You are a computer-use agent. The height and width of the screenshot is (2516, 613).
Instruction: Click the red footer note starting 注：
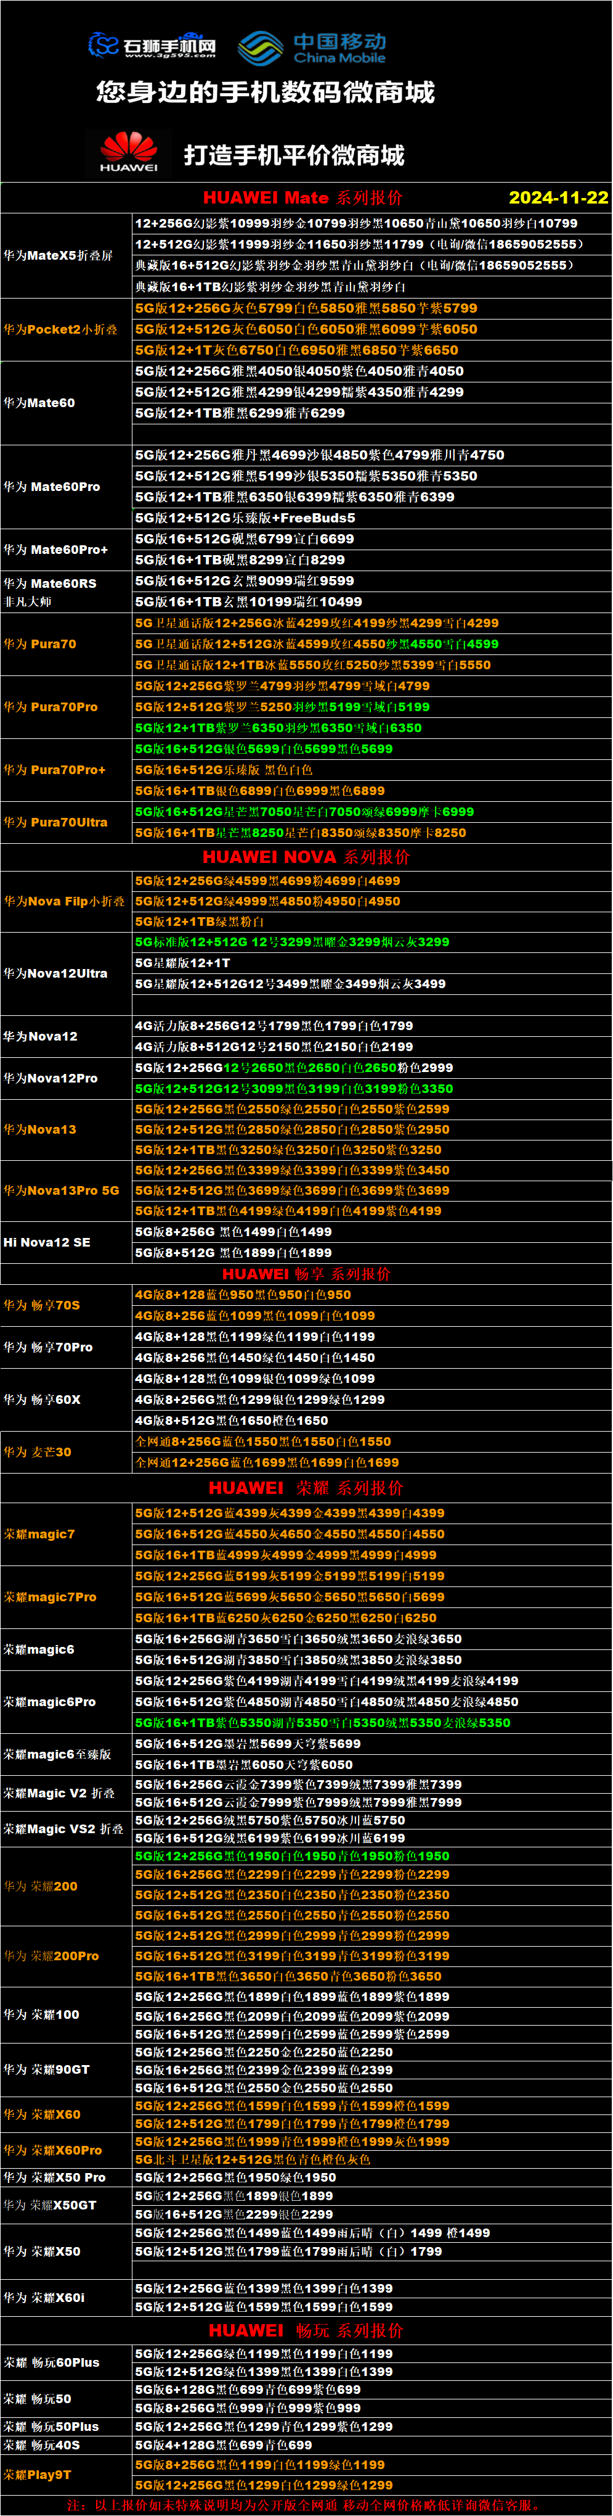(304, 2506)
